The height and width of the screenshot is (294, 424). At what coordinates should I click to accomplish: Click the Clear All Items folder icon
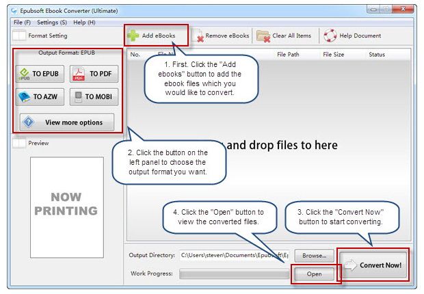[263, 36]
